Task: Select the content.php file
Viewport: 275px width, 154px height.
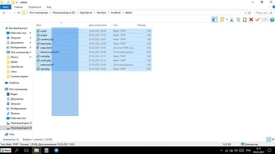Action: [47, 39]
